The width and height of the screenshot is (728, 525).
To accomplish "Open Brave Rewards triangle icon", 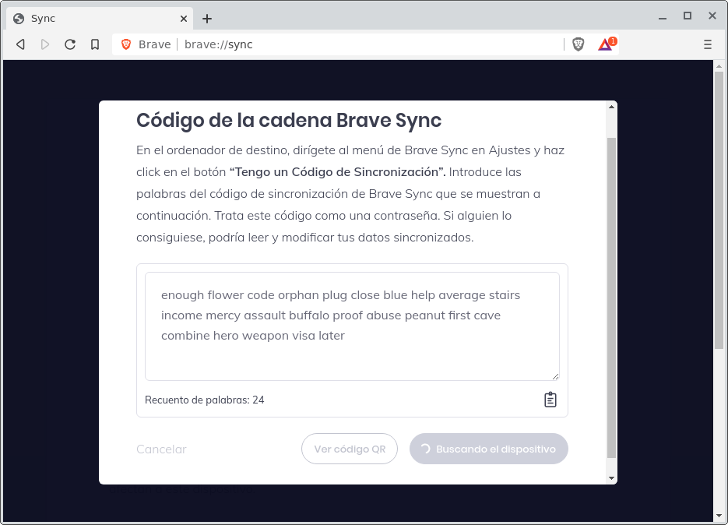I will coord(605,44).
